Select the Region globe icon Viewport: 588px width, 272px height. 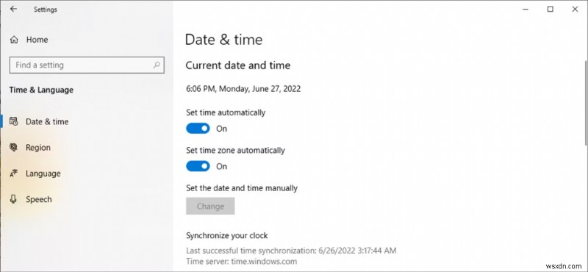click(14, 148)
